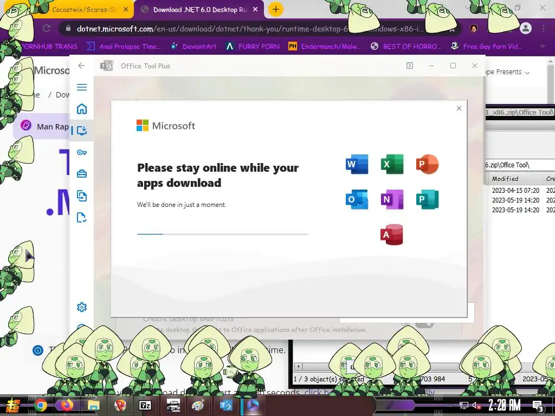The height and width of the screenshot is (416, 555).
Task: Click the Microsoft logo in the installer dialog
Action: coord(166,126)
